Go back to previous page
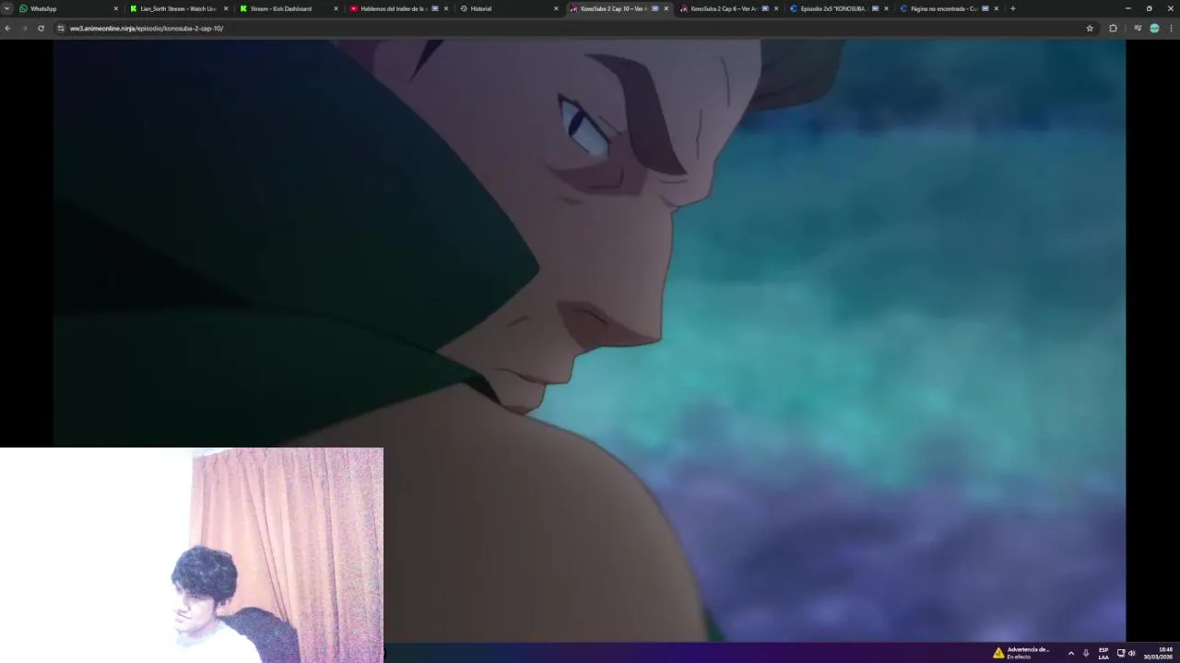Viewport: 1180px width, 663px height. 7,29
